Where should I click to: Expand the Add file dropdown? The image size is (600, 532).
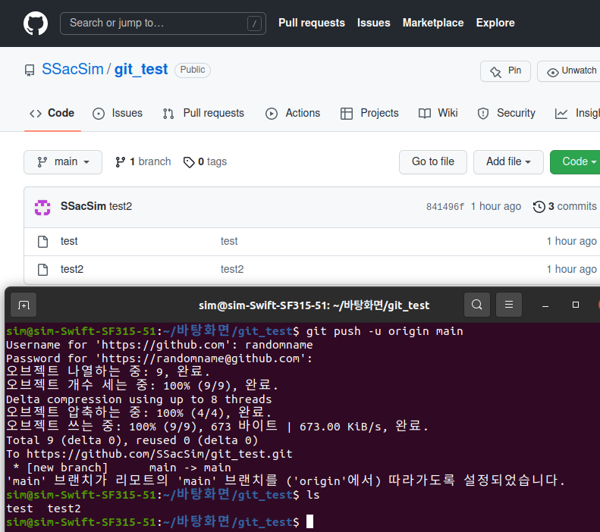508,162
